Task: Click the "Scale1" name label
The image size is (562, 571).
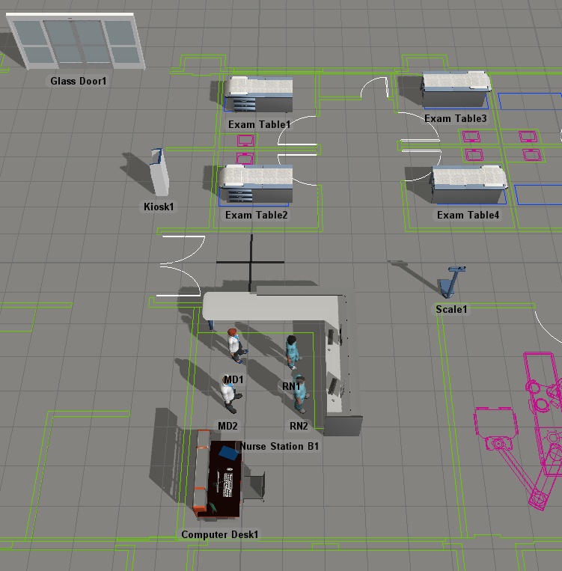Action: (451, 309)
